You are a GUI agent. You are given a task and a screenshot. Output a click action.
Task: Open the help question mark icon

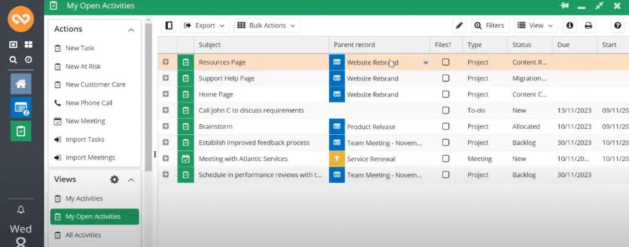point(617,26)
